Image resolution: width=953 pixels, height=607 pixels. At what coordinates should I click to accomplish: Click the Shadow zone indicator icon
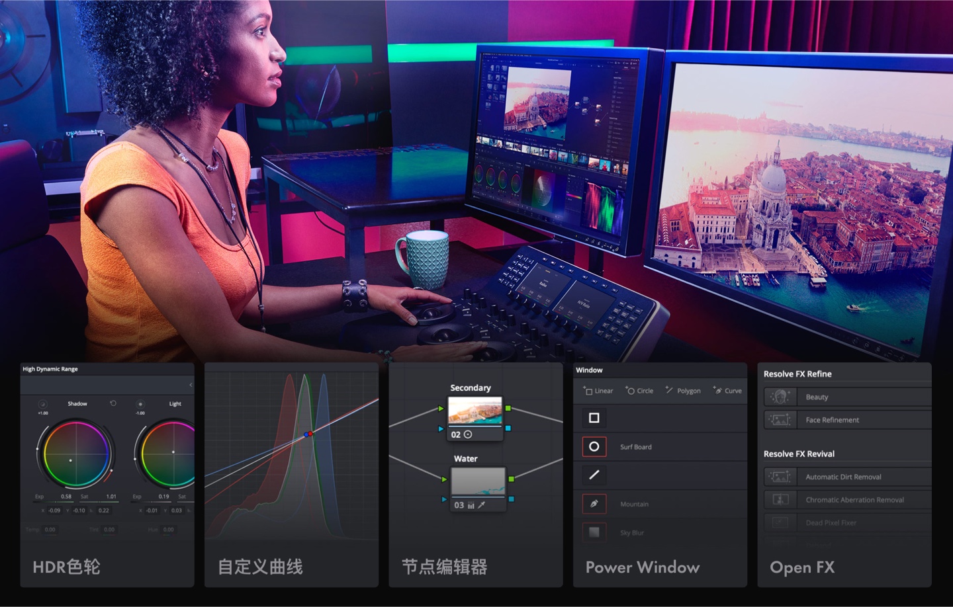point(43,403)
